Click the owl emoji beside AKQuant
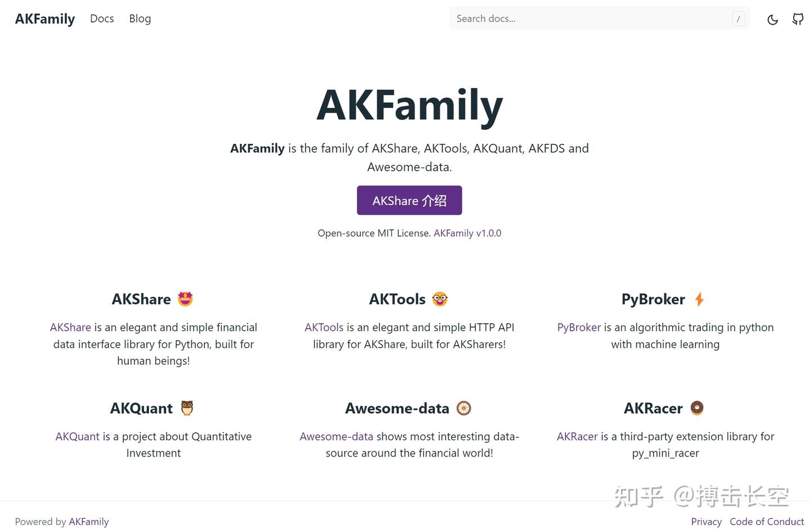This screenshot has height=530, width=810. point(186,408)
